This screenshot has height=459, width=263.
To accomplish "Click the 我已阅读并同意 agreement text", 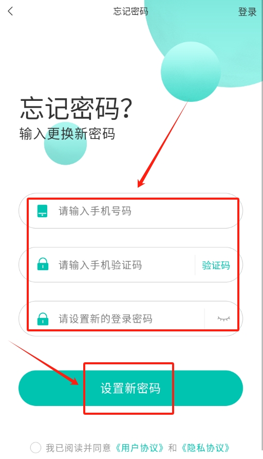I will (x=78, y=448).
